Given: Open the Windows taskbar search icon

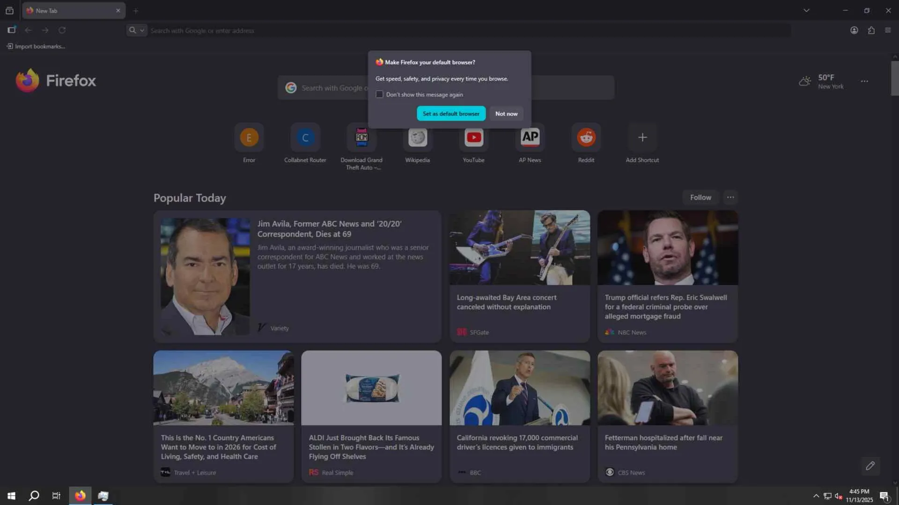Looking at the screenshot, I should [x=34, y=496].
